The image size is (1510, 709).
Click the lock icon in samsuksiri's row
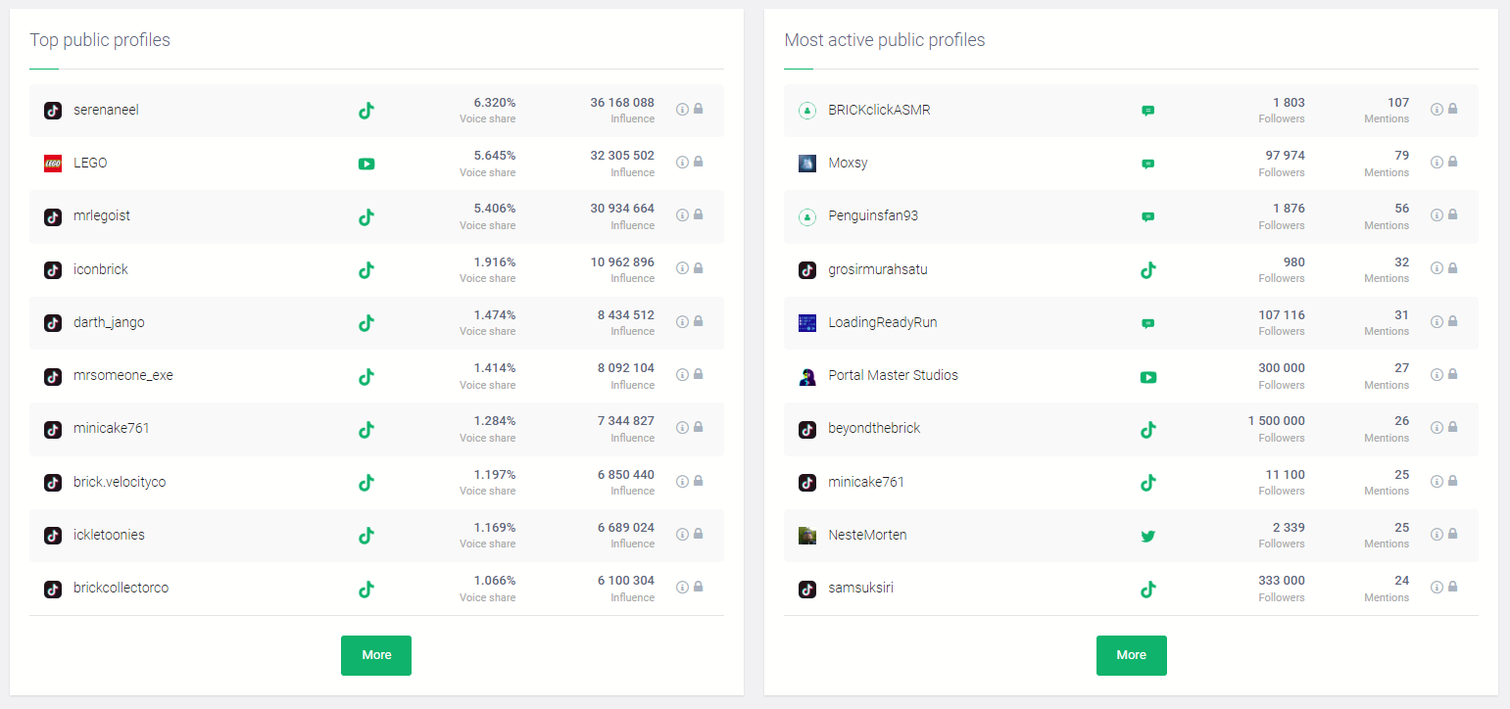click(1454, 588)
